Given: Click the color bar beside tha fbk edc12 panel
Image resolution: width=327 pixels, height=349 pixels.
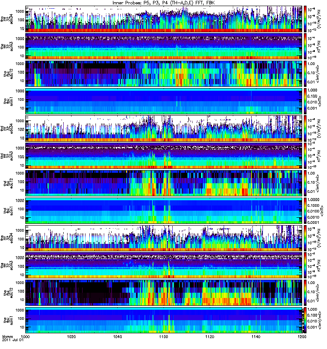Looking at the screenshot, I should tap(305, 73).
